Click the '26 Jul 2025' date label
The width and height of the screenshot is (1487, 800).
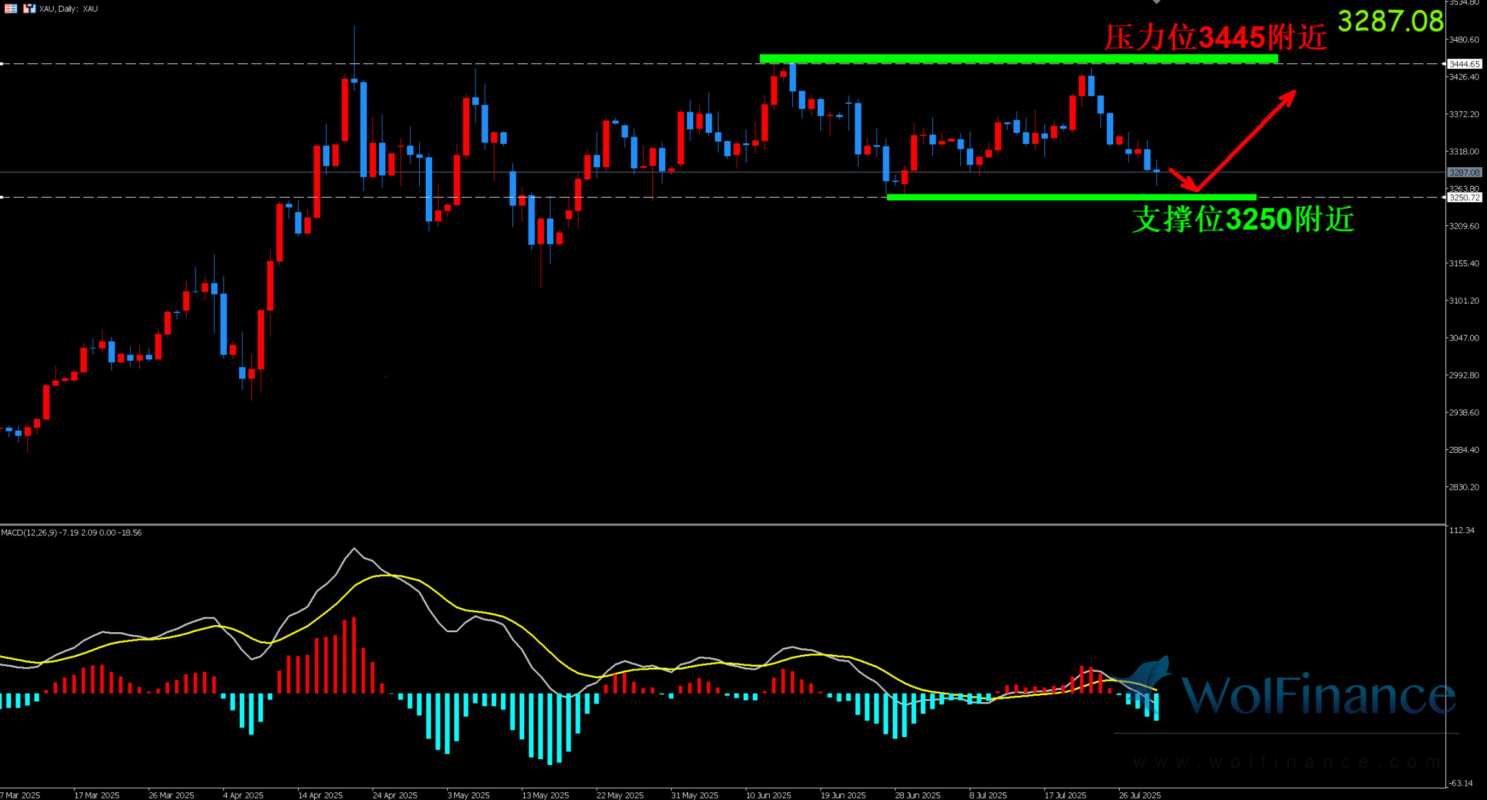[1140, 795]
